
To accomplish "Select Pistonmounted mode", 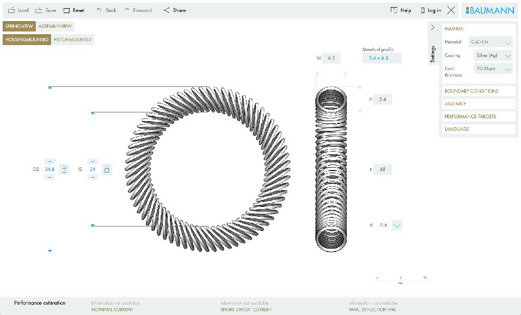I will 73,40.
